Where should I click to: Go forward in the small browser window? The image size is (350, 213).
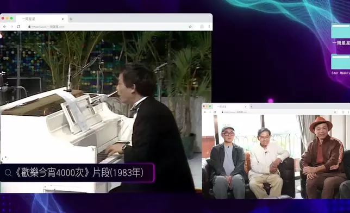pos(210,112)
